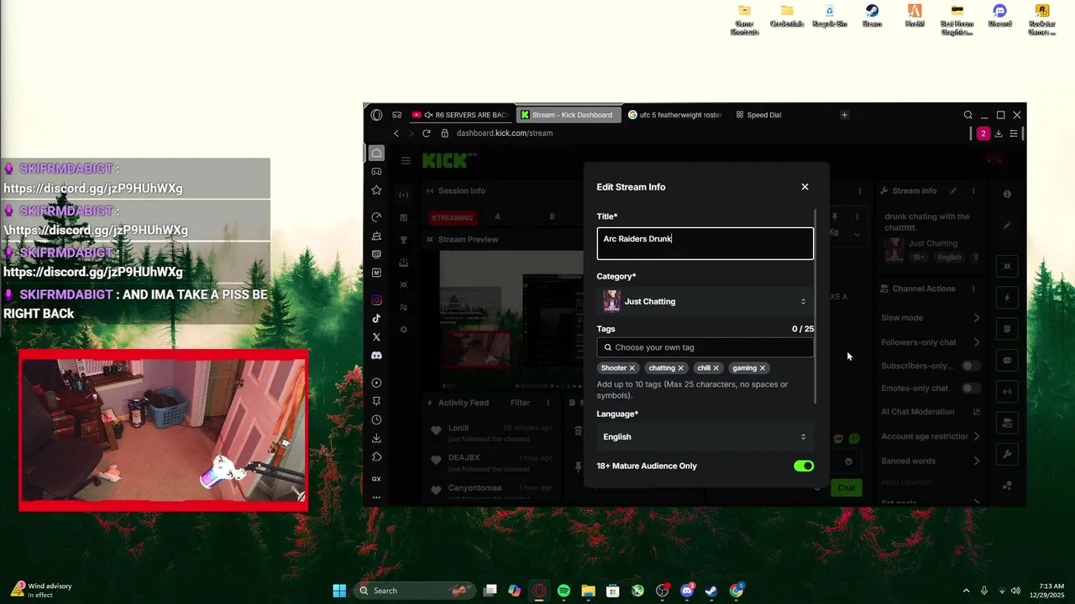Click search icon in Opera title bar
Viewport: 1075px width, 604px height.
tap(967, 115)
